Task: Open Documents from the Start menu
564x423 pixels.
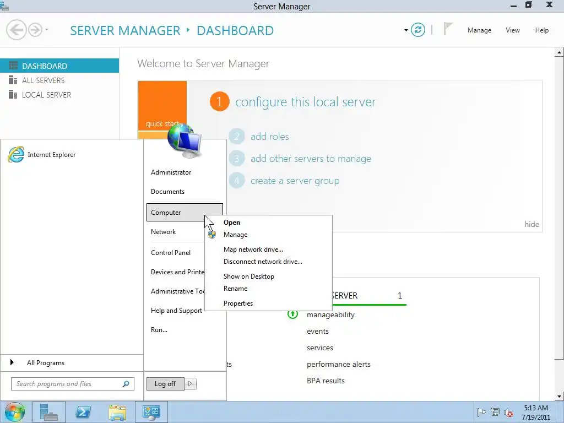Action: [x=167, y=192]
